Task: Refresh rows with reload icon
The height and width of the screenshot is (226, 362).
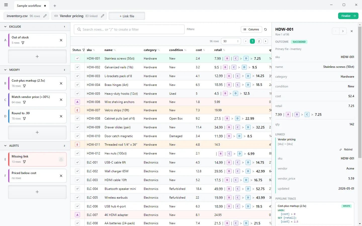Action: tap(265, 29)
